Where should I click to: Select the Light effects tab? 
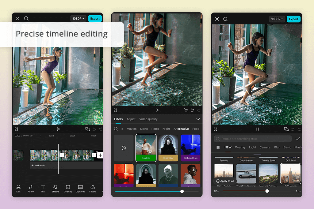tap(253, 147)
